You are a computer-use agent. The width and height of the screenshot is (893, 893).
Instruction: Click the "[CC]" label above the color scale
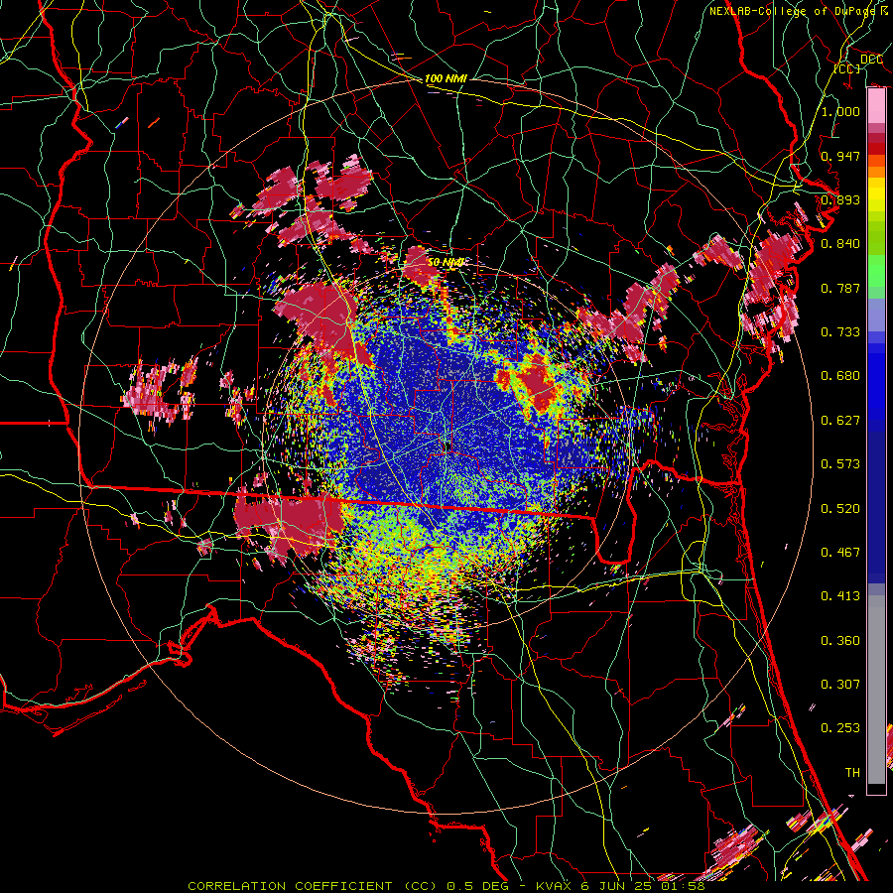tap(847, 68)
